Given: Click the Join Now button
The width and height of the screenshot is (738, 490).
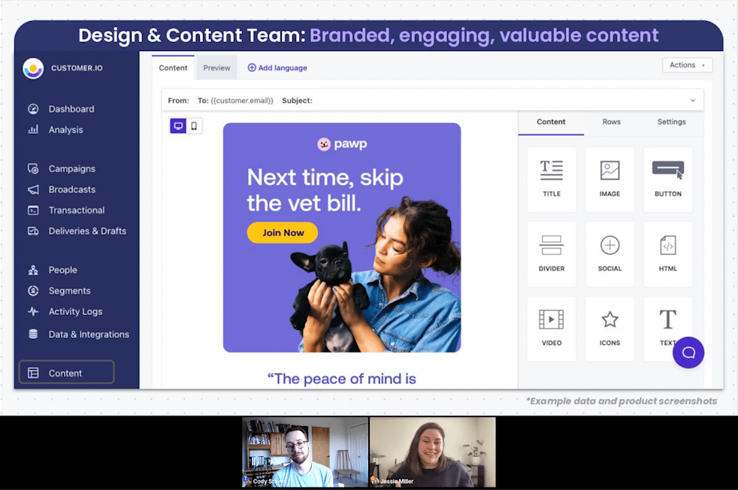Looking at the screenshot, I should [282, 232].
